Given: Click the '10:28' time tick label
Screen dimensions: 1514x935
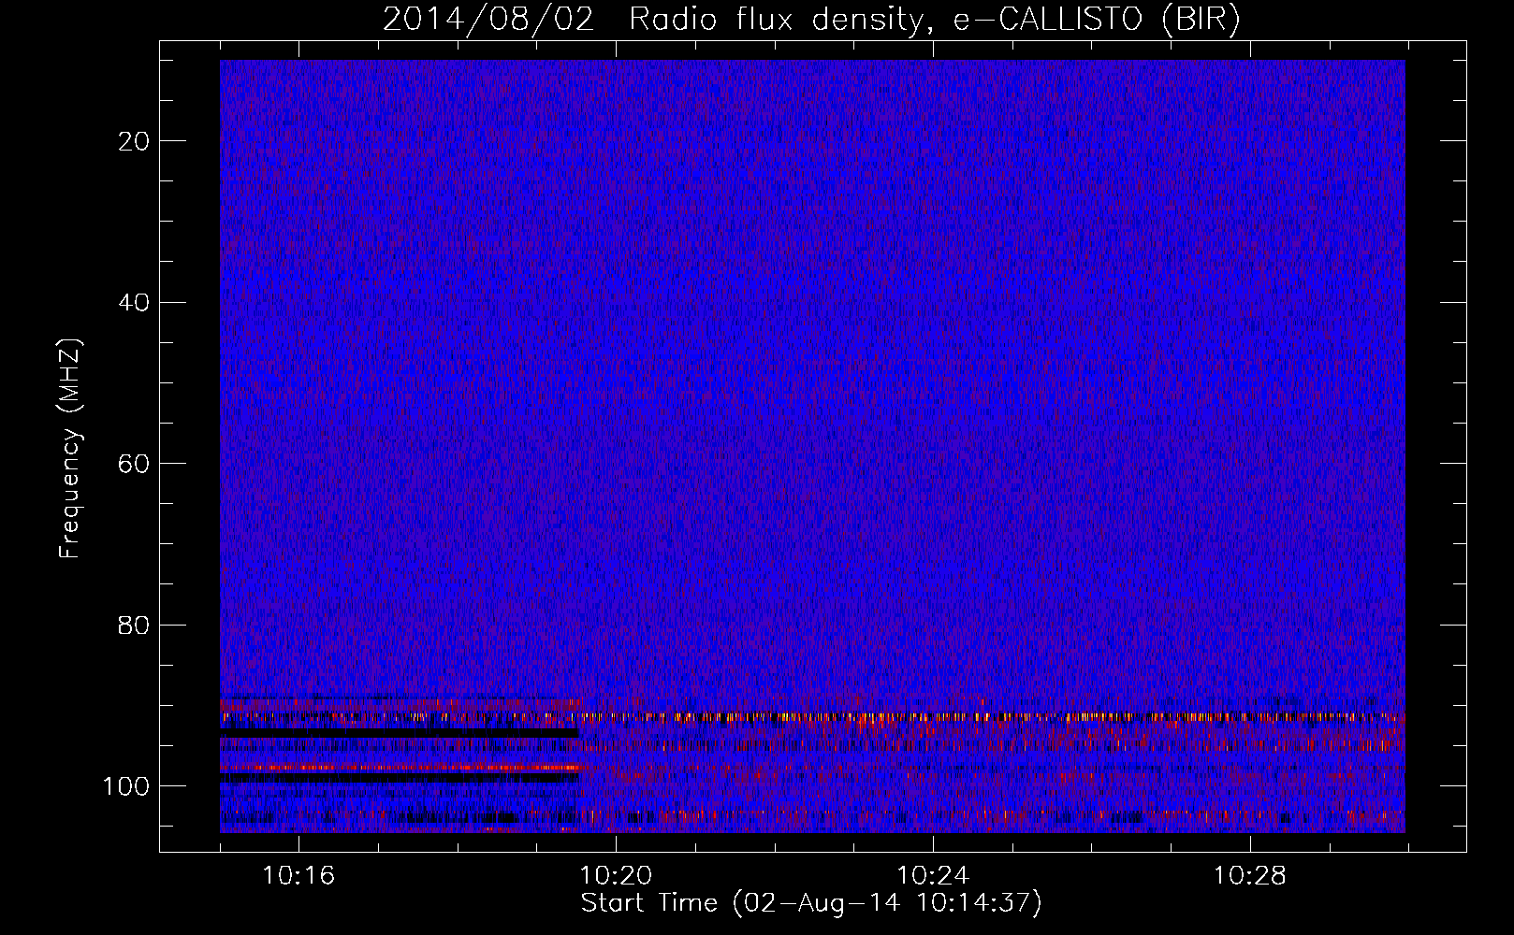Looking at the screenshot, I should click(1250, 876).
